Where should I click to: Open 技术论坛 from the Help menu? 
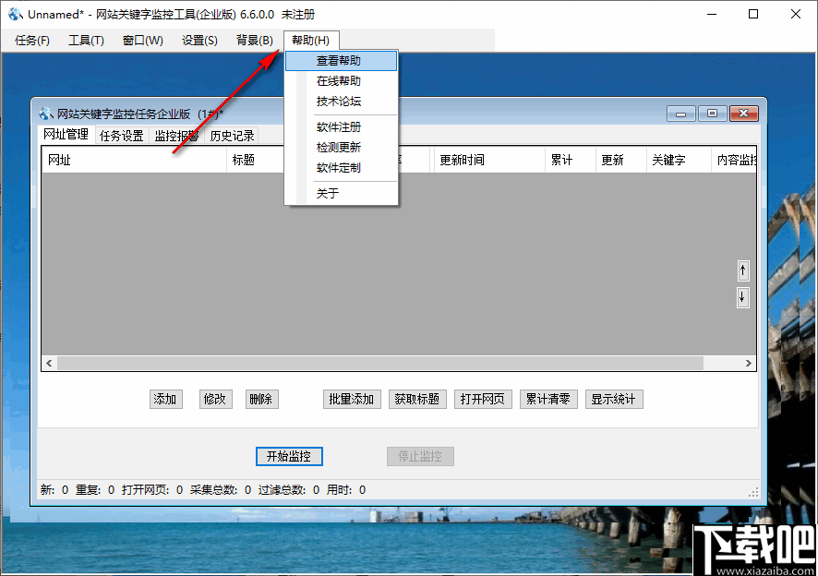coord(340,102)
